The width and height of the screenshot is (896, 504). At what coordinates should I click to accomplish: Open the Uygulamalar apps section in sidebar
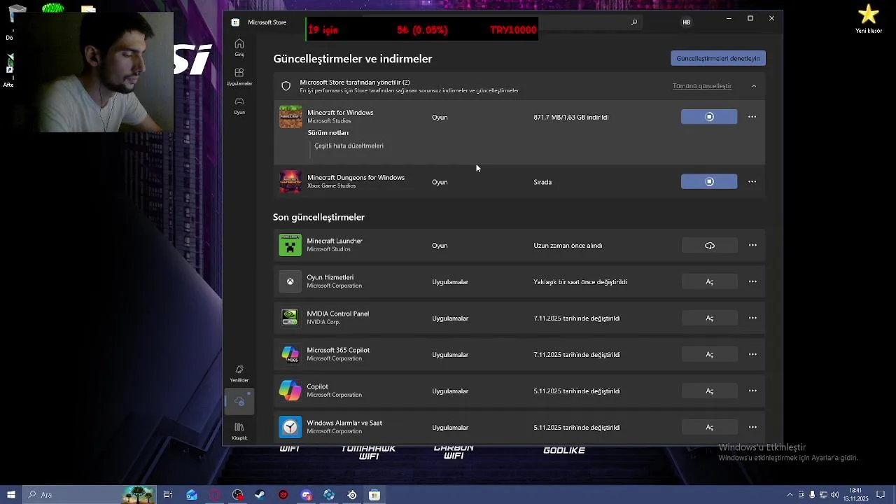coord(239,76)
